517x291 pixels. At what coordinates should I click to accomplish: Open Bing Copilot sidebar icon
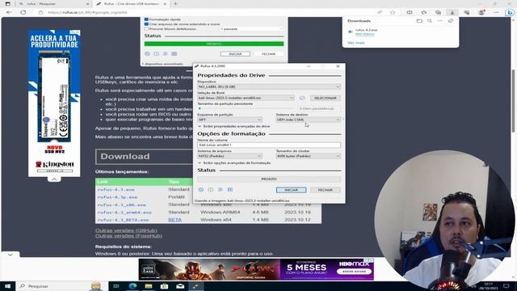(510, 12)
